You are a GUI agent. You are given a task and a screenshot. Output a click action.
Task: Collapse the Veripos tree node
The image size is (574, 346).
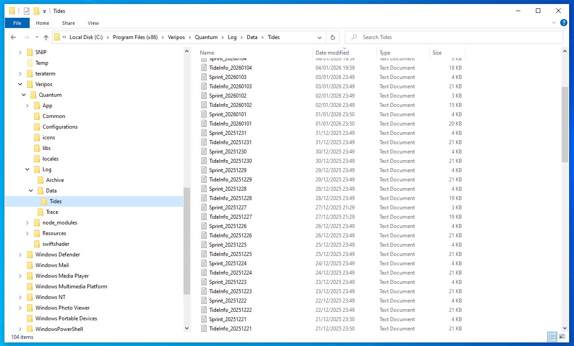coord(20,84)
